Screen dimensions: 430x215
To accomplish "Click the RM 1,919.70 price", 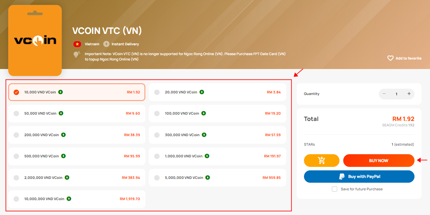I will point(130,199).
